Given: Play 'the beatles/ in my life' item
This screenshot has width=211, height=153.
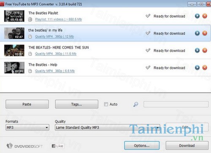Looking at the screenshot, I should point(197,33).
